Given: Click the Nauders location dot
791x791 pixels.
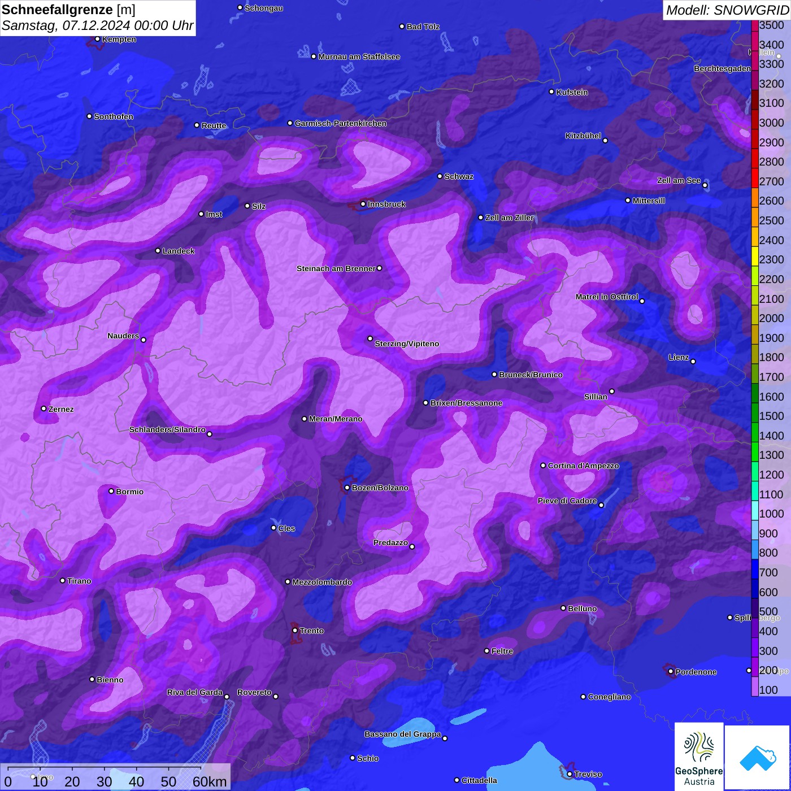Looking at the screenshot, I should (x=144, y=340).
